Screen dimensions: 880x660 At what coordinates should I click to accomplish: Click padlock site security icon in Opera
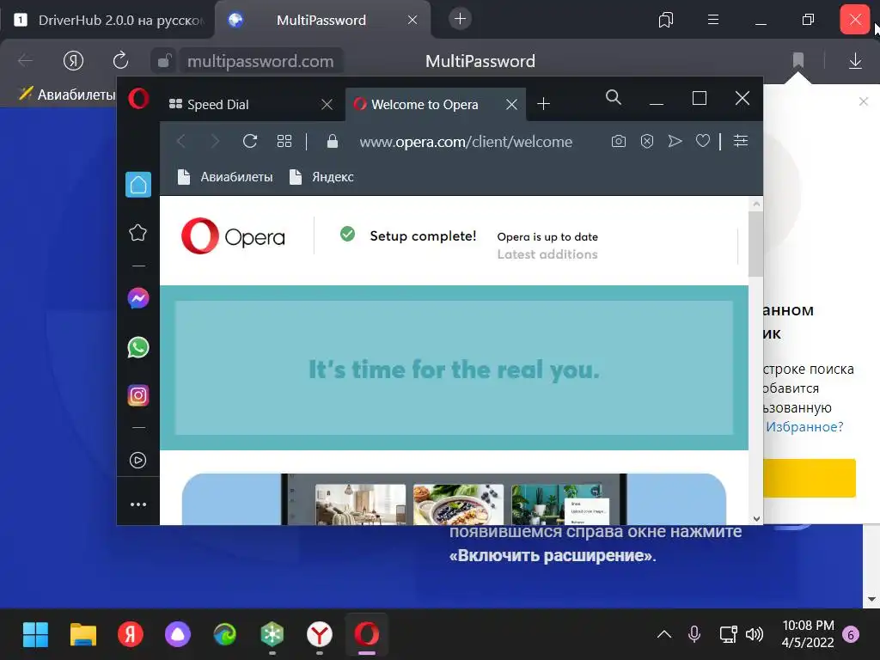tap(333, 141)
